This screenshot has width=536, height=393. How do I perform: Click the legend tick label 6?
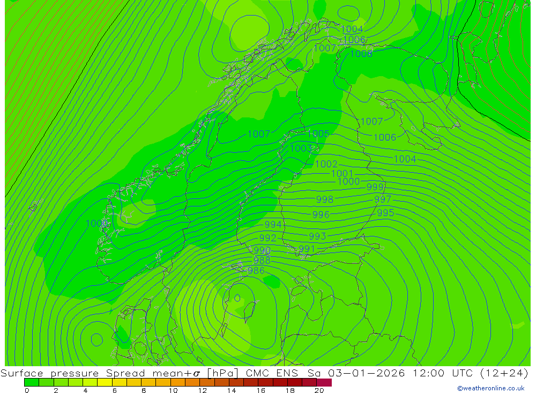pyautogui.click(x=115, y=390)
